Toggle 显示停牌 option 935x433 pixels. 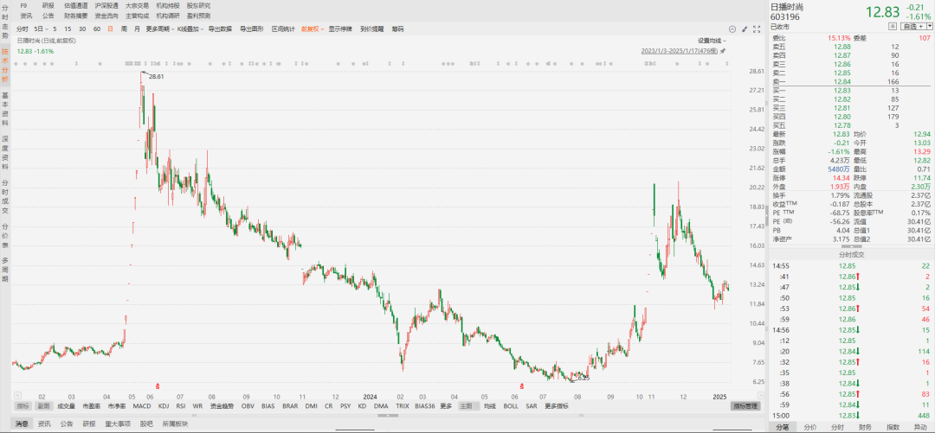coord(340,29)
